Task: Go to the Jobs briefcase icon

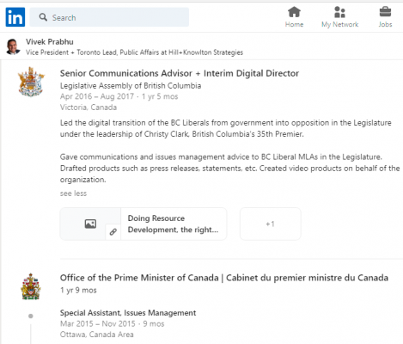Action: (385, 12)
